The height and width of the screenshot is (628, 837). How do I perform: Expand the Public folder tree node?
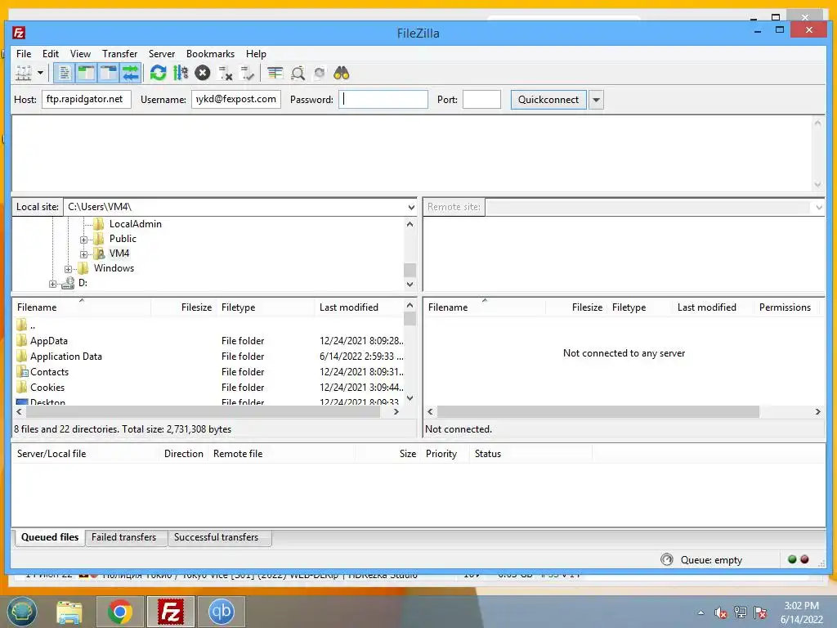click(x=83, y=240)
